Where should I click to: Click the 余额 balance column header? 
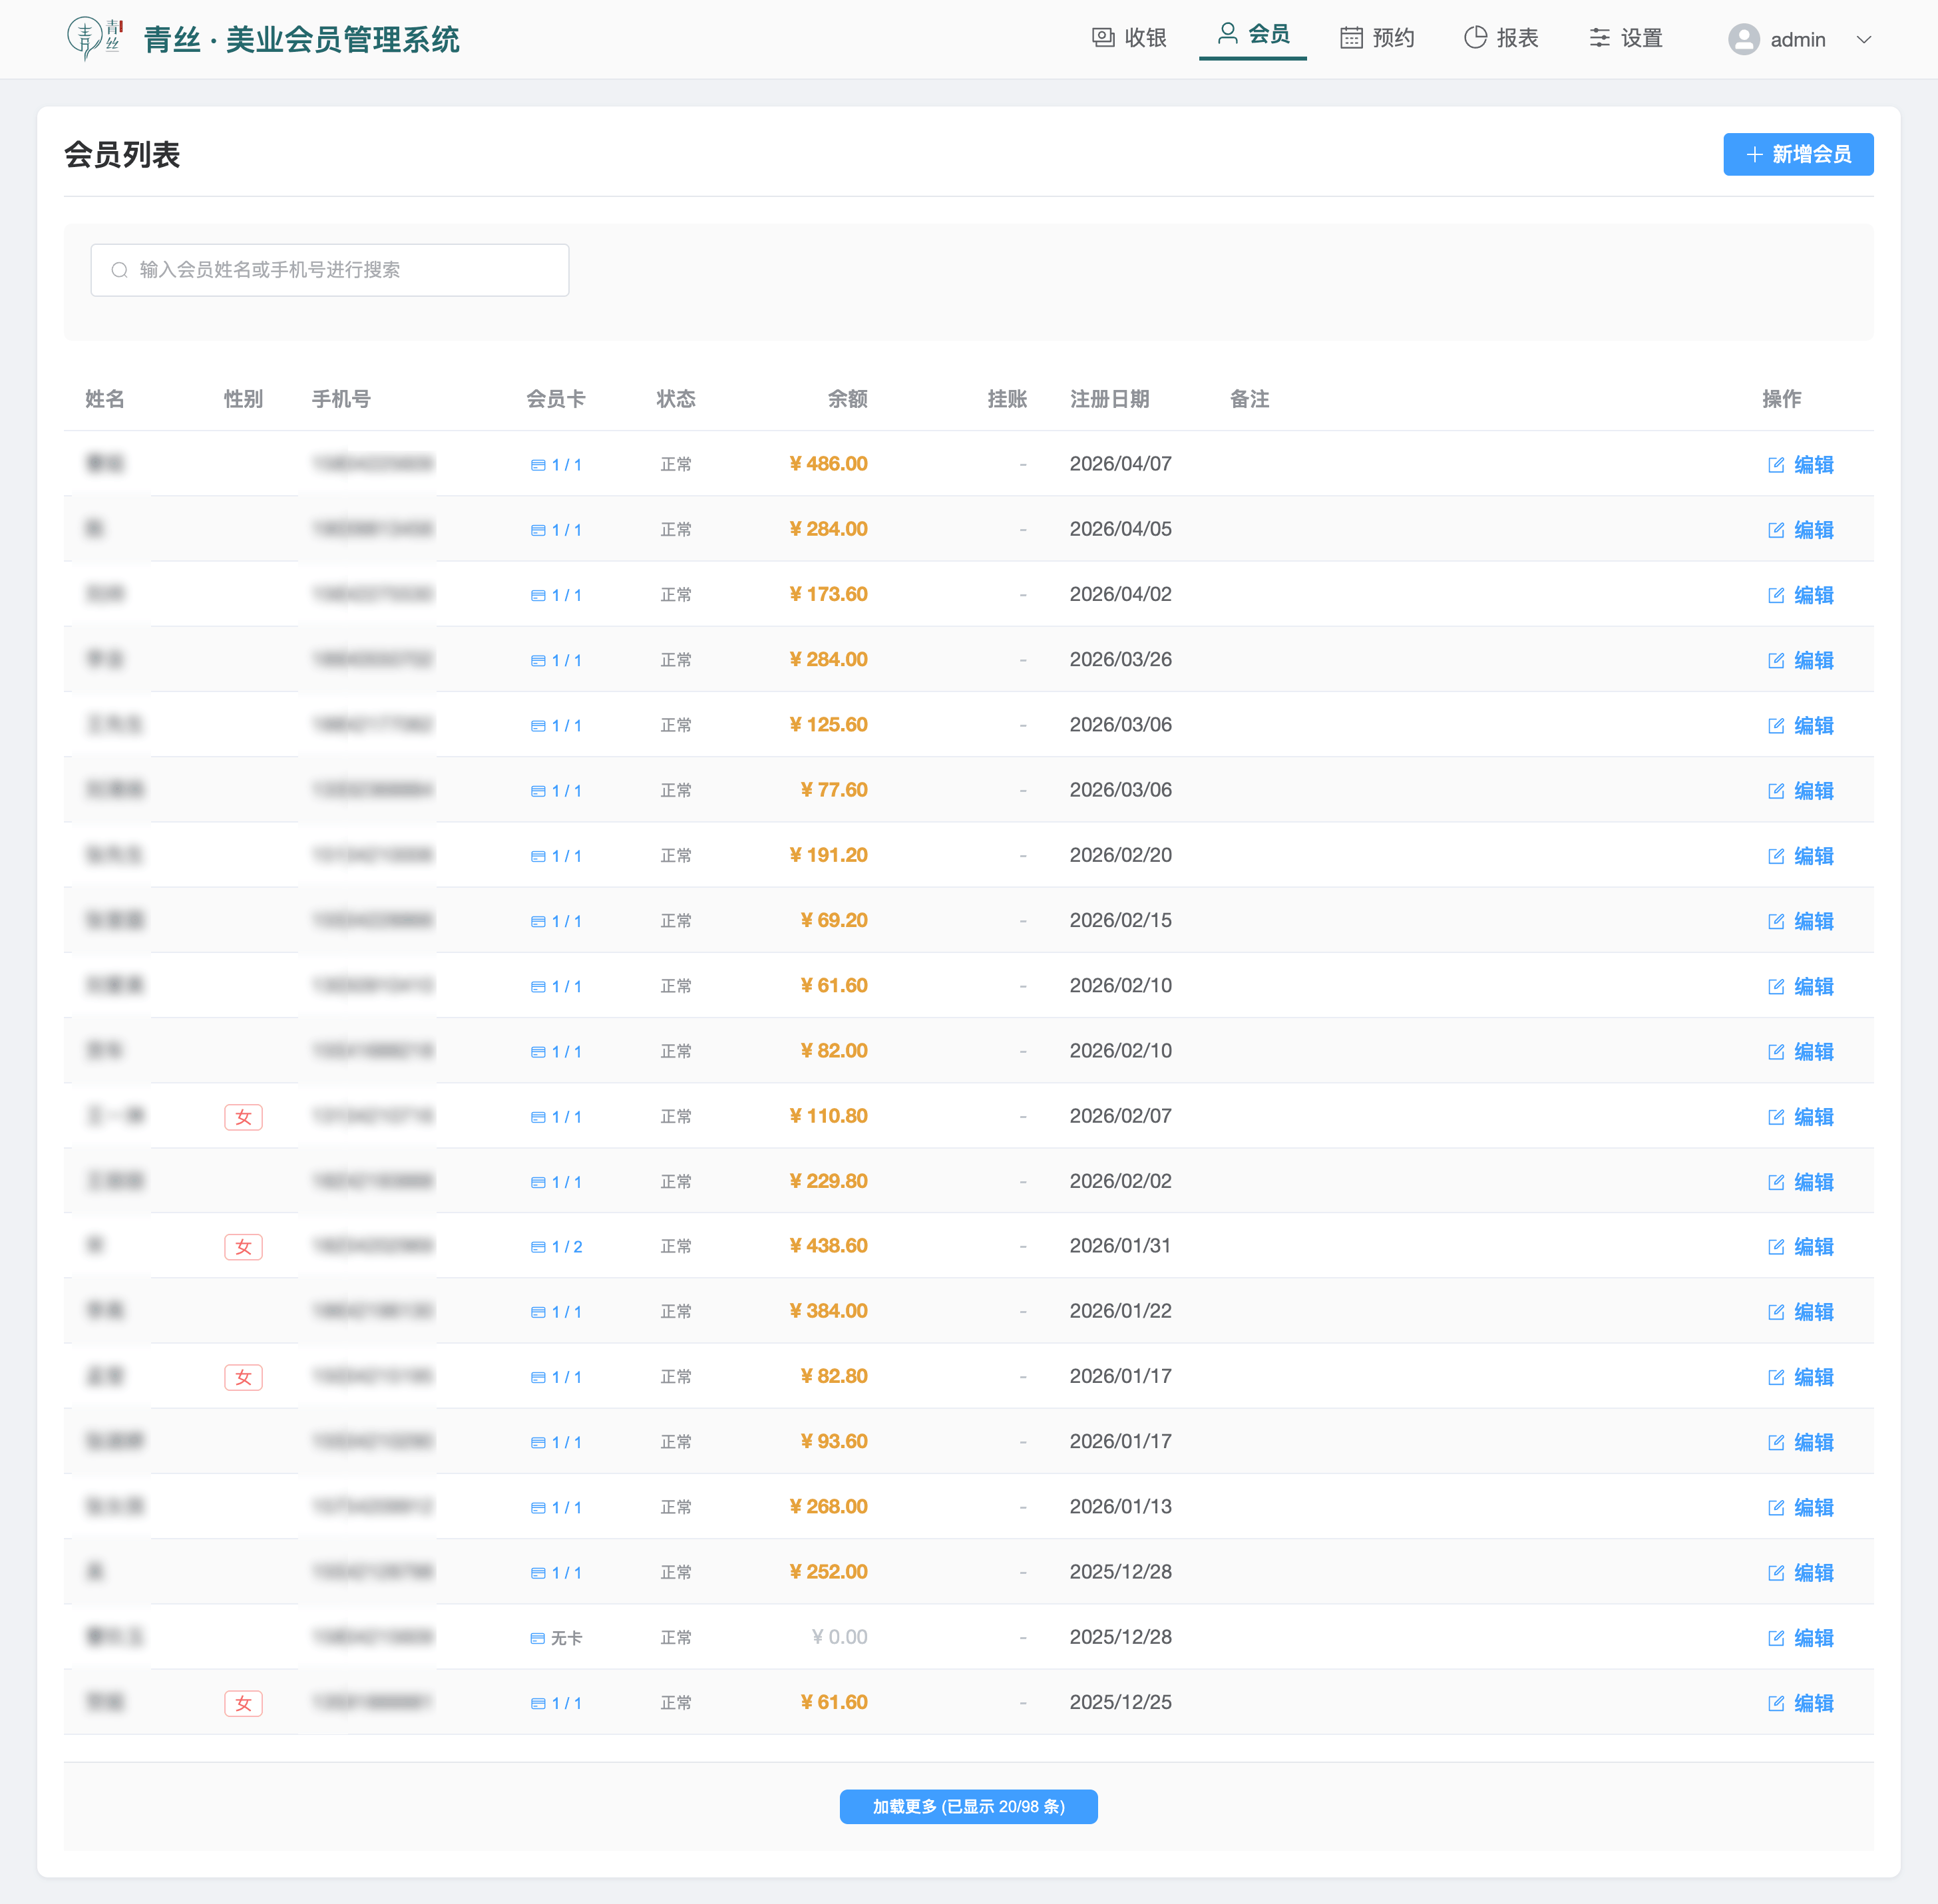[x=847, y=399]
